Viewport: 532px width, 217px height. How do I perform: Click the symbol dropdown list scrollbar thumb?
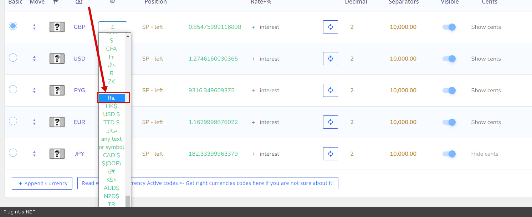[128, 201]
